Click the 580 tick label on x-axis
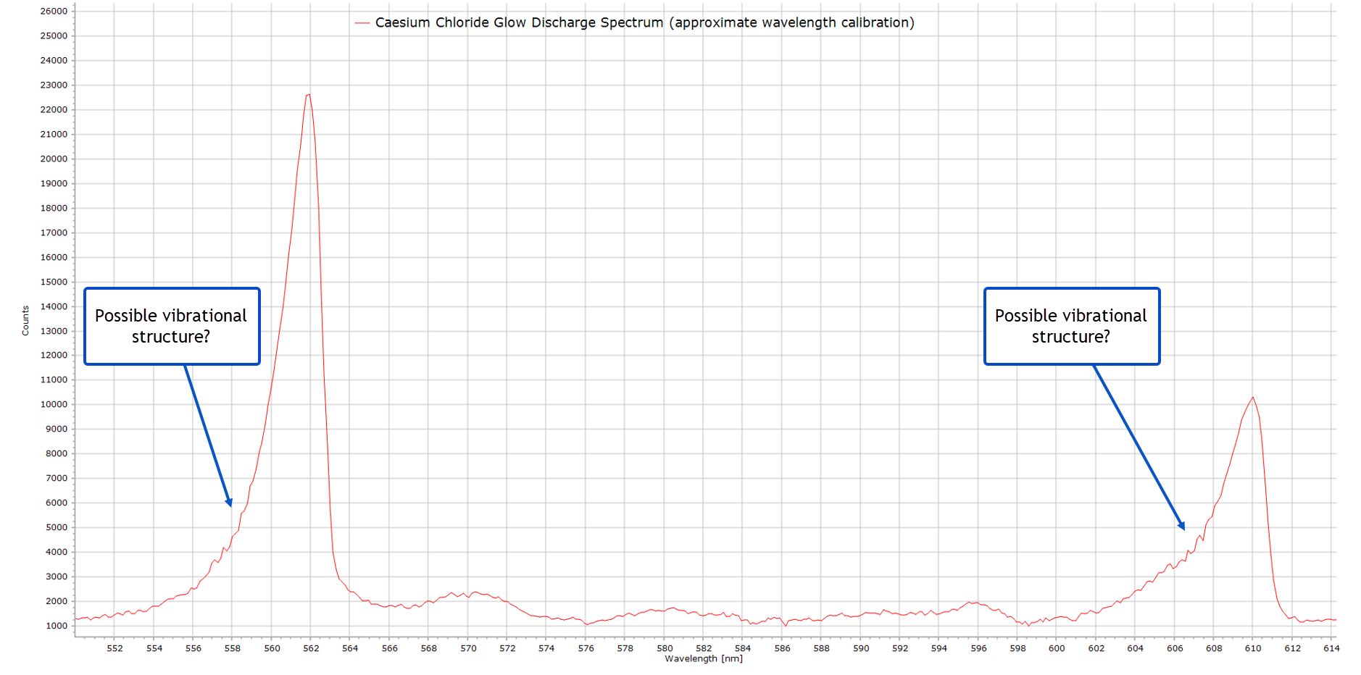This screenshot has width=1361, height=675. coord(665,648)
